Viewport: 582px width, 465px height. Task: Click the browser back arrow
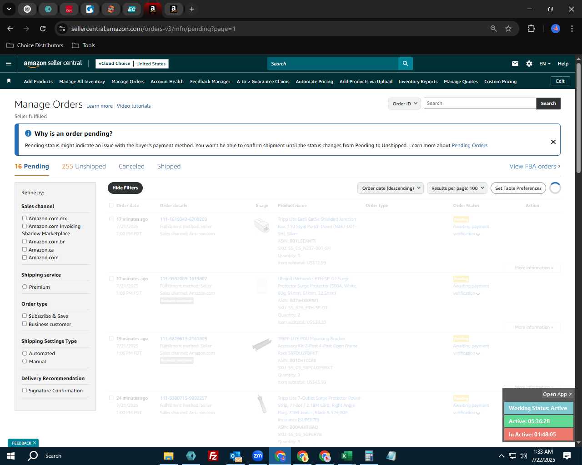coord(10,29)
